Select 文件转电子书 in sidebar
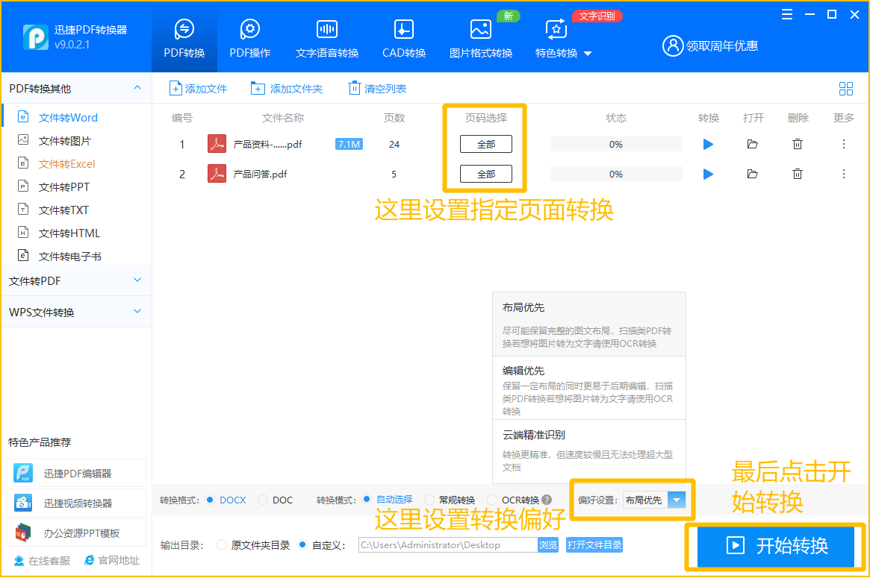Viewport: 870px width, 578px height. point(69,257)
